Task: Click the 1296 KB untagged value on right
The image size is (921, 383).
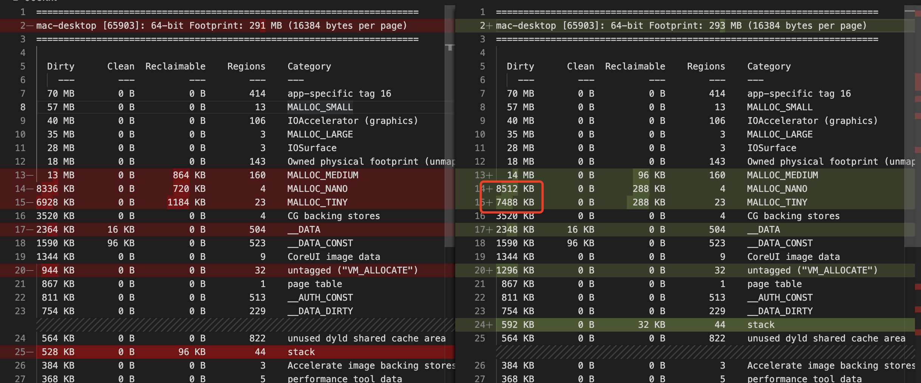Action: 515,270
